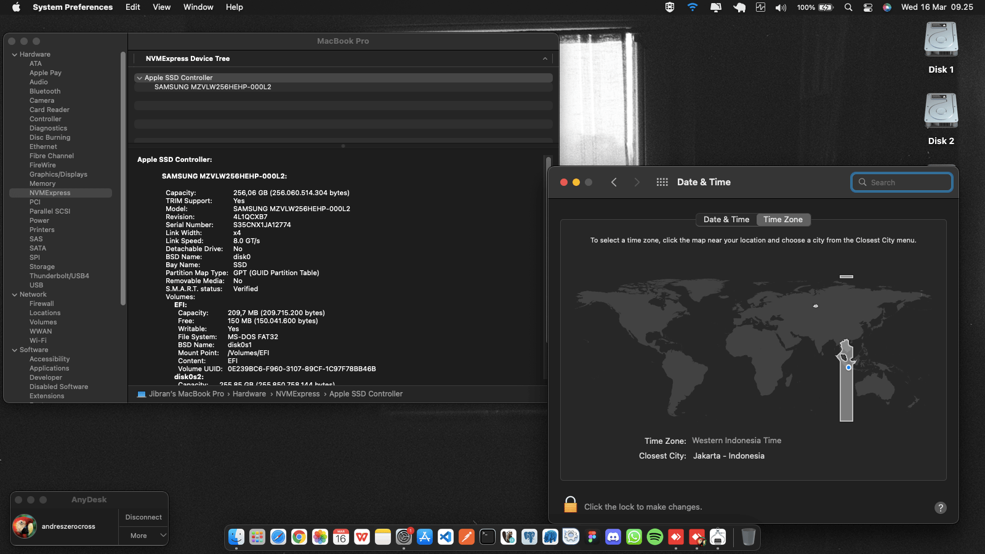Viewport: 985px width, 554px height.
Task: Collapse the Apple SSD Controller entry
Action: [x=139, y=78]
